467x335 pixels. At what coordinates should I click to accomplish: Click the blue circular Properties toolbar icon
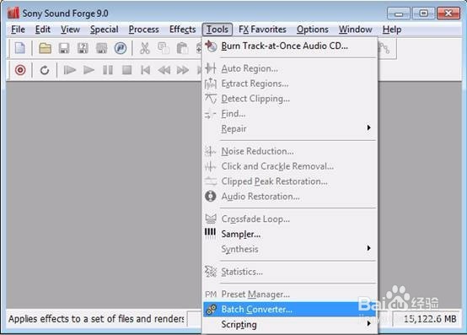121,48
